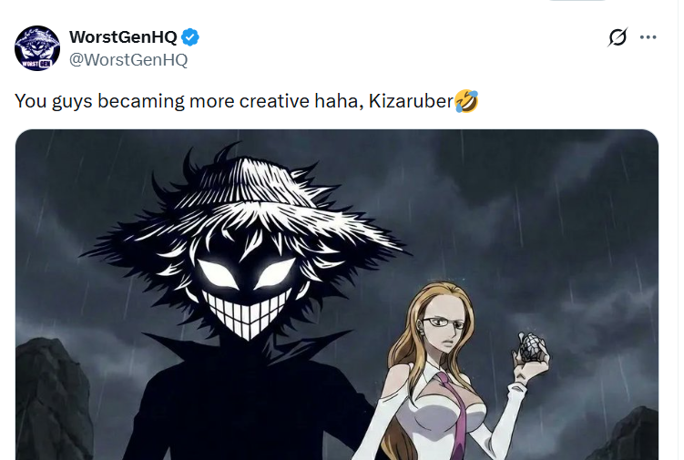Click the WorstGenHQ profile avatar

(x=37, y=48)
